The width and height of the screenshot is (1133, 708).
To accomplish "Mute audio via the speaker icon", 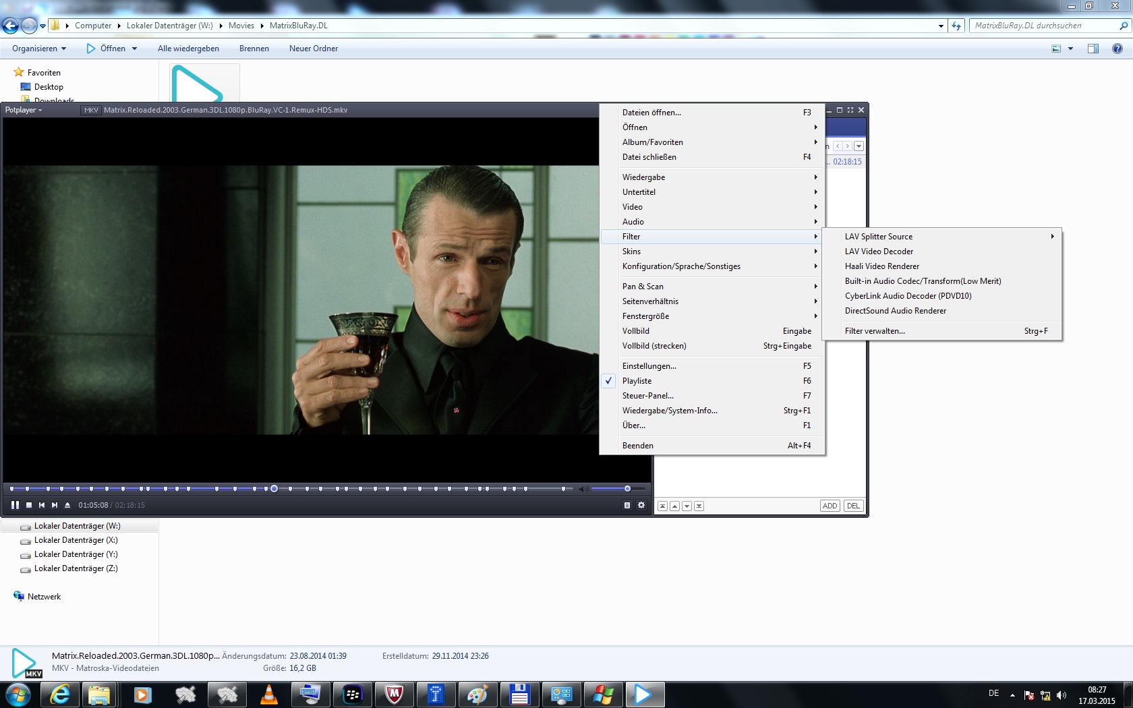I will tap(584, 489).
